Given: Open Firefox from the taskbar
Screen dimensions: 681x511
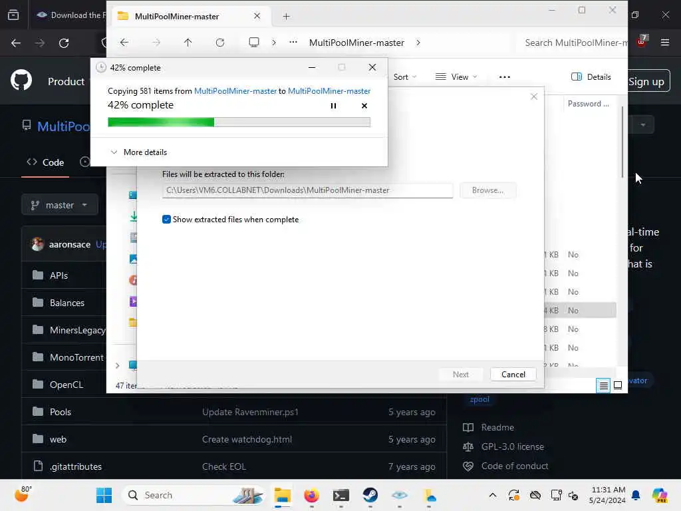Looking at the screenshot, I should point(311,495).
